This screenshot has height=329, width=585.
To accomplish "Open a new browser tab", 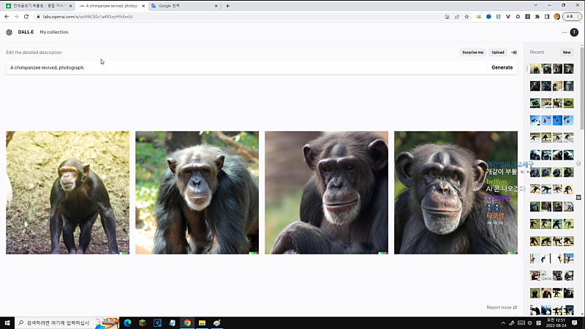I will click(x=227, y=5).
